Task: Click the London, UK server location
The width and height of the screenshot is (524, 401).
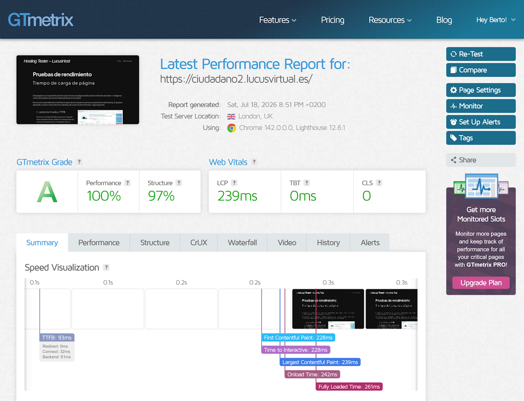Action: pos(255,116)
